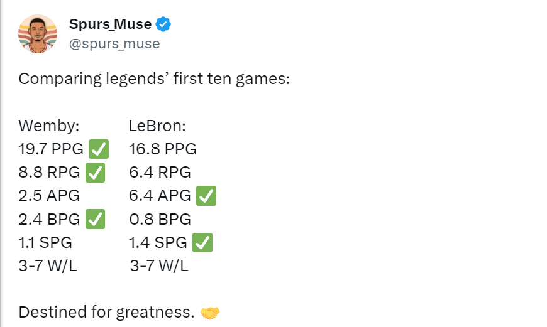The image size is (547, 327).
Task: Click the LeBron: heading text
Action: [157, 126]
